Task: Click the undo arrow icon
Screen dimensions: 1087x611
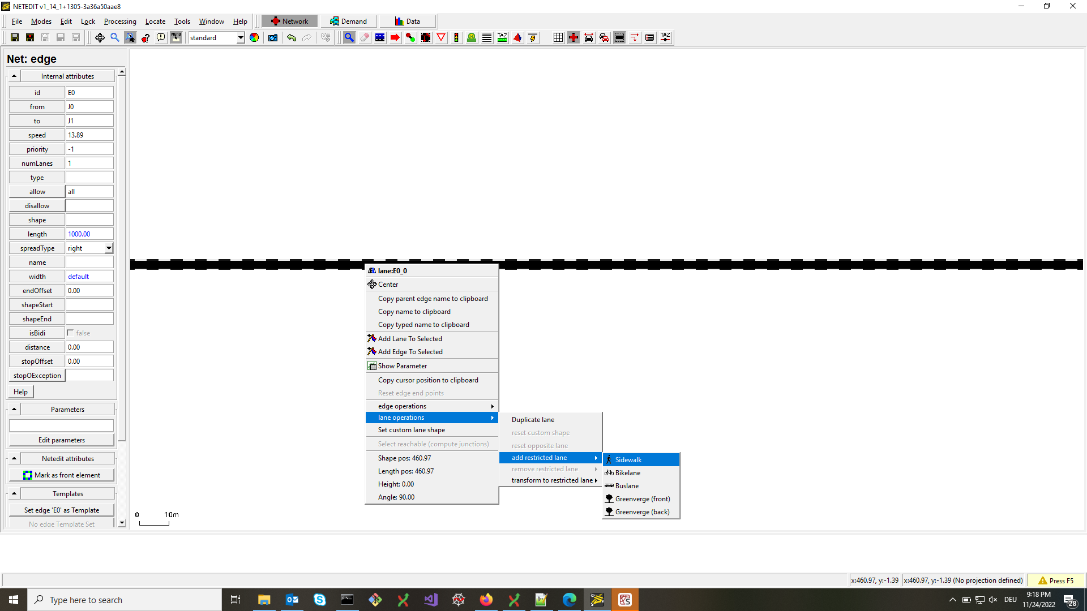Action: pos(292,37)
